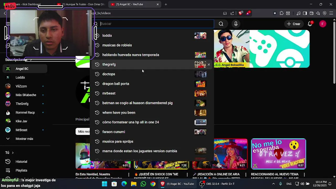The width and height of the screenshot is (336, 189).
Task: Open the 8:37 'No me lo esperaba' thumbnail
Action: pyautogui.click(x=279, y=154)
